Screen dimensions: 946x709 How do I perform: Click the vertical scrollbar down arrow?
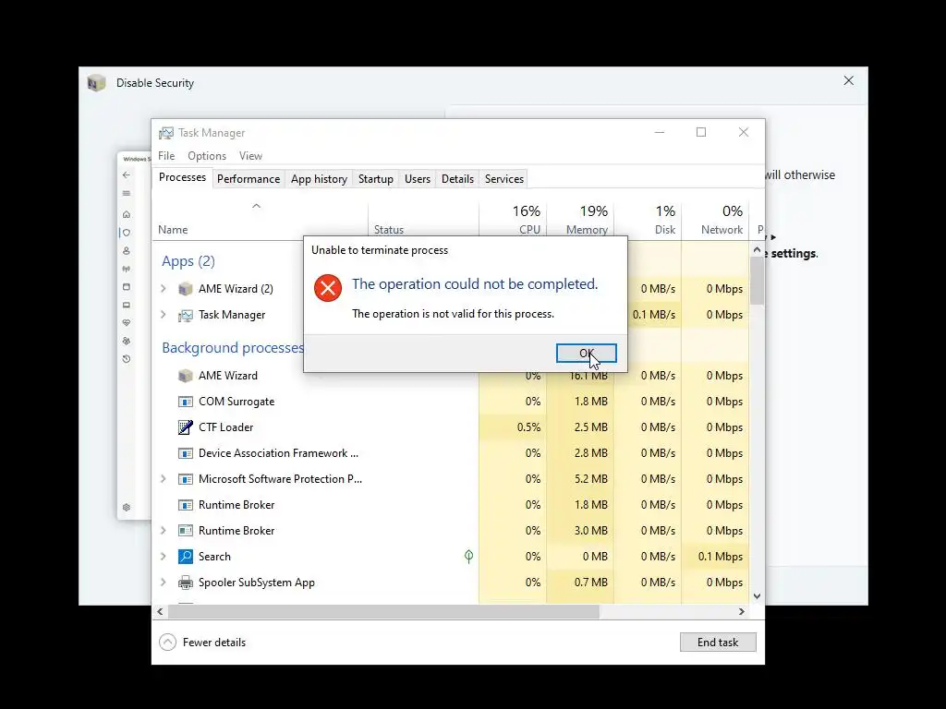(x=758, y=596)
